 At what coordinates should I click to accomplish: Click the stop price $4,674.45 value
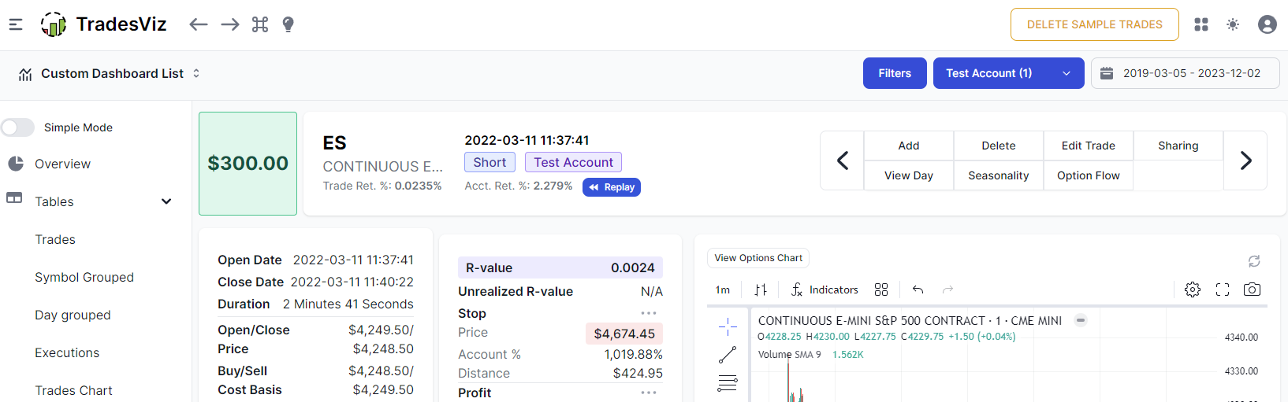624,334
